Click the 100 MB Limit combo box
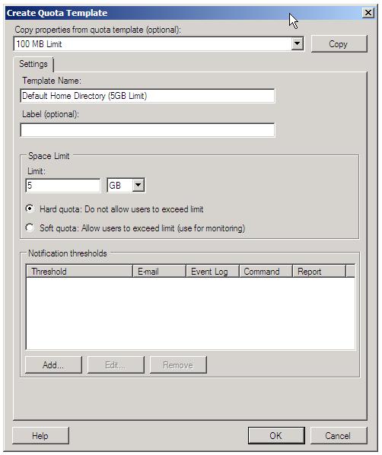This screenshot has width=382, height=455. [158, 44]
